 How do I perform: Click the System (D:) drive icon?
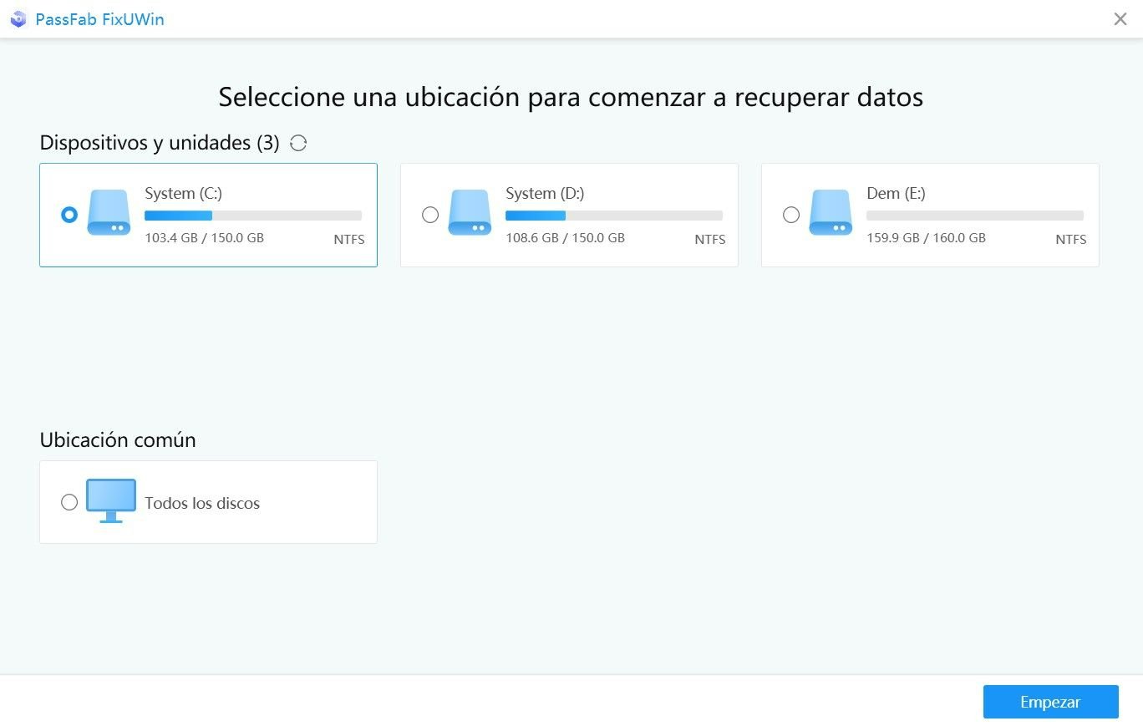pyautogui.click(x=470, y=213)
